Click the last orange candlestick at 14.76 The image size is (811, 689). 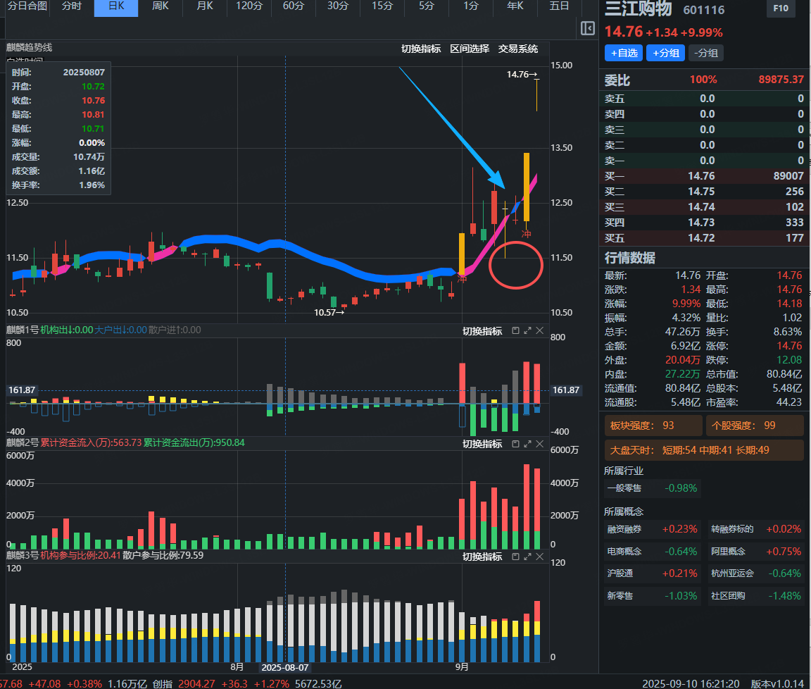click(536, 94)
